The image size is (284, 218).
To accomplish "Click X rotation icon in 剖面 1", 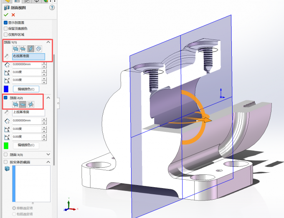I will 7,72.
